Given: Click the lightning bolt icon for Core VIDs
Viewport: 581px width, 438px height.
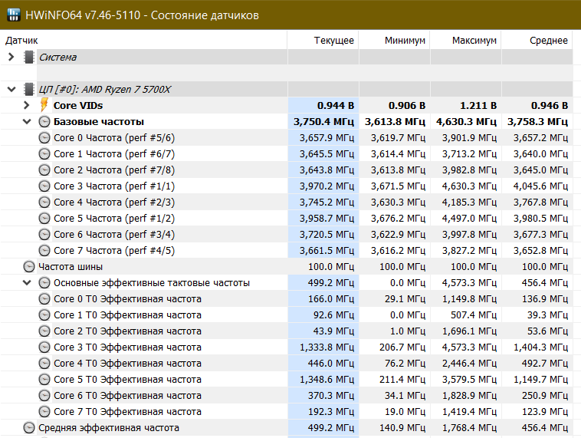Looking at the screenshot, I should [x=44, y=105].
